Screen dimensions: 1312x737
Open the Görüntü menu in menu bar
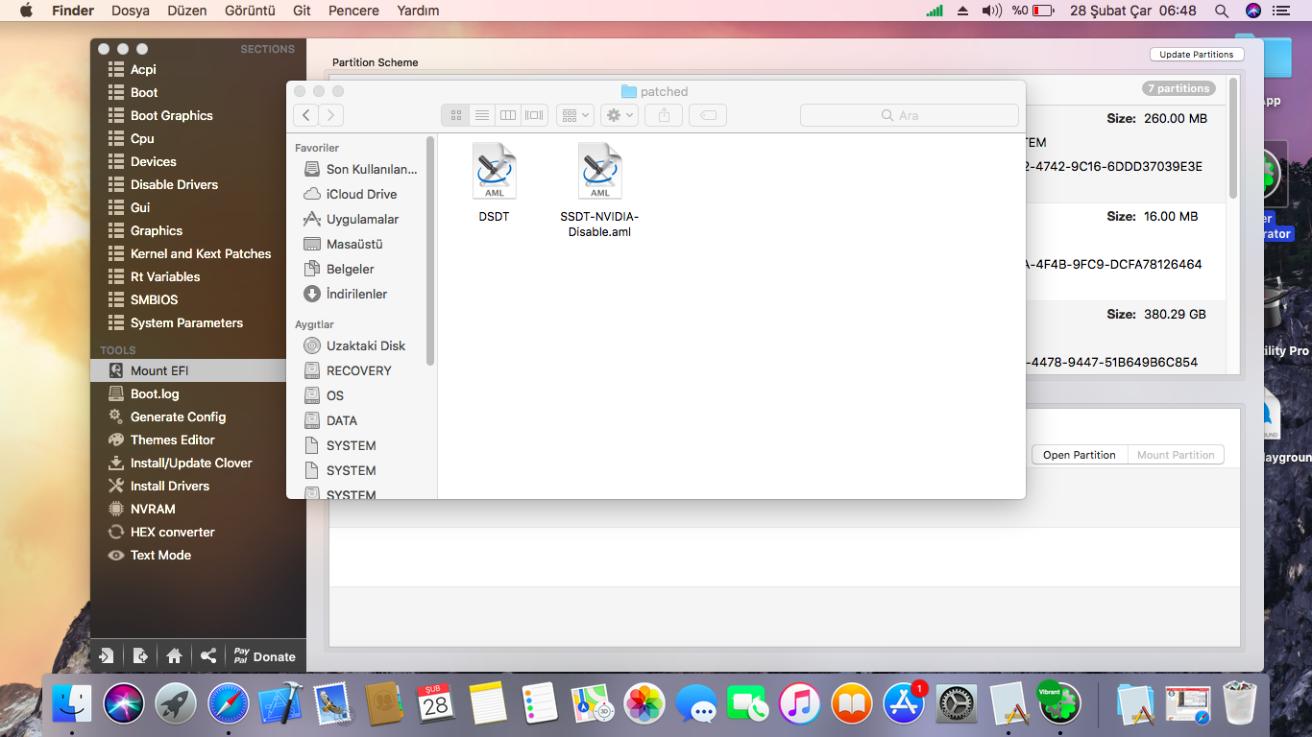tap(250, 11)
